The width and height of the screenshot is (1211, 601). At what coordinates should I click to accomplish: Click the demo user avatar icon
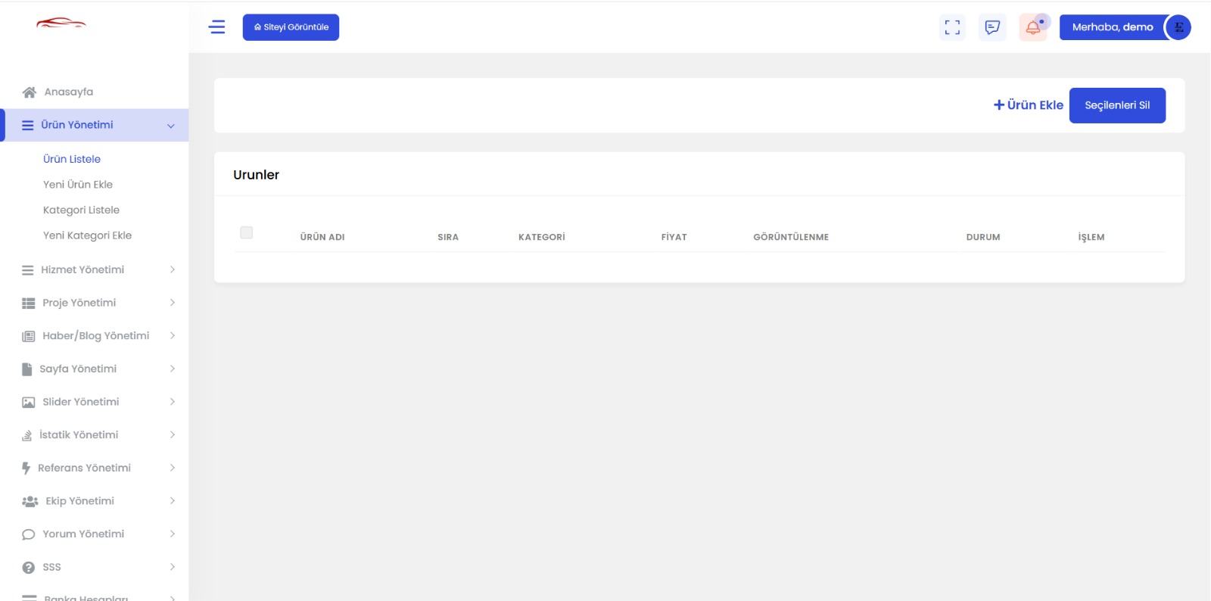pyautogui.click(x=1178, y=27)
